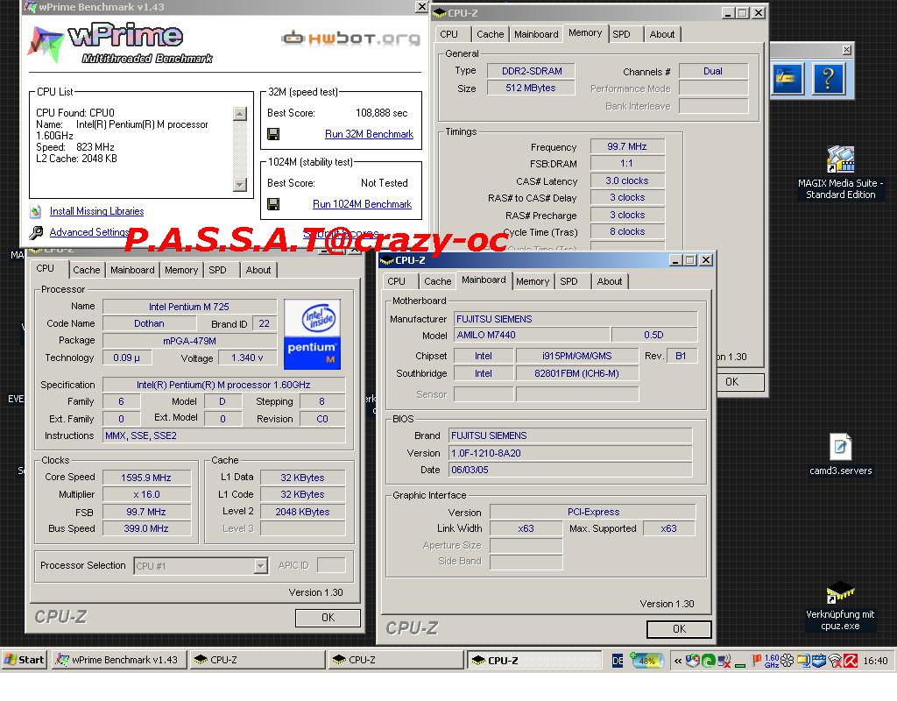
Task: Click the Best Score 108,888 sec value
Action: (382, 113)
